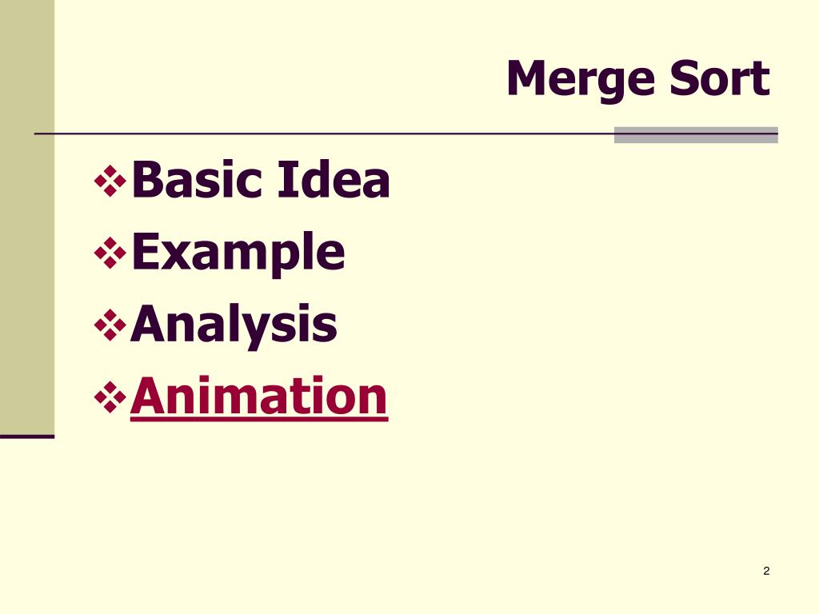Click the Analysis bullet text

click(234, 326)
